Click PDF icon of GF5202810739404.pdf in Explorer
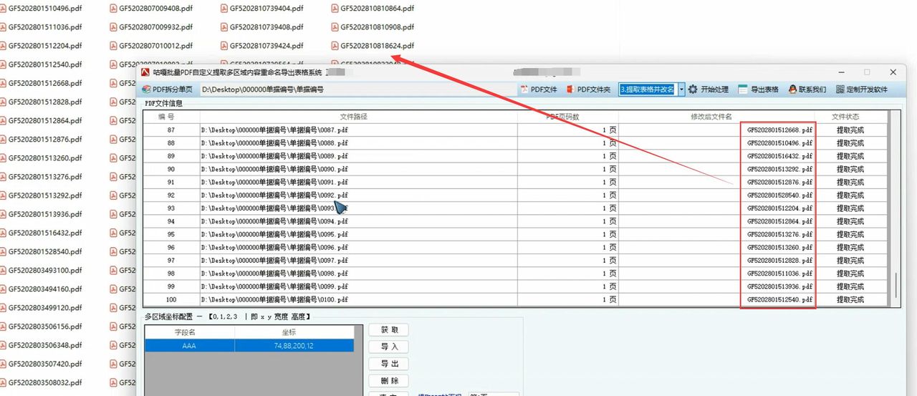917x396 pixels. pyautogui.click(x=224, y=9)
